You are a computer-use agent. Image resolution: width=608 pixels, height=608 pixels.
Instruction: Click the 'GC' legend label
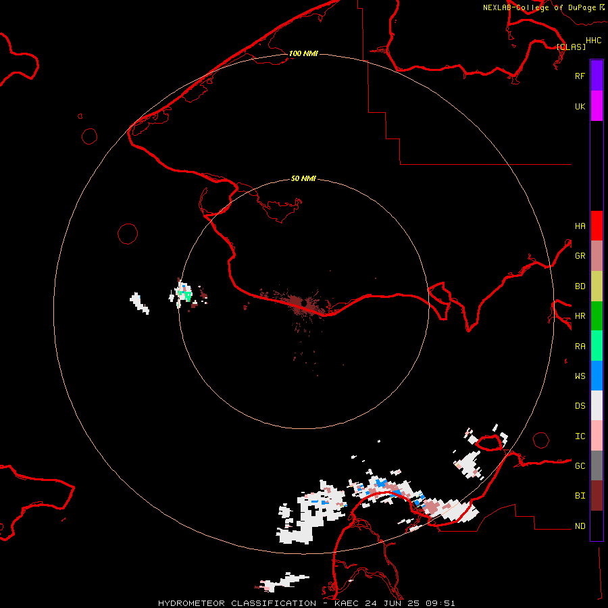point(580,466)
